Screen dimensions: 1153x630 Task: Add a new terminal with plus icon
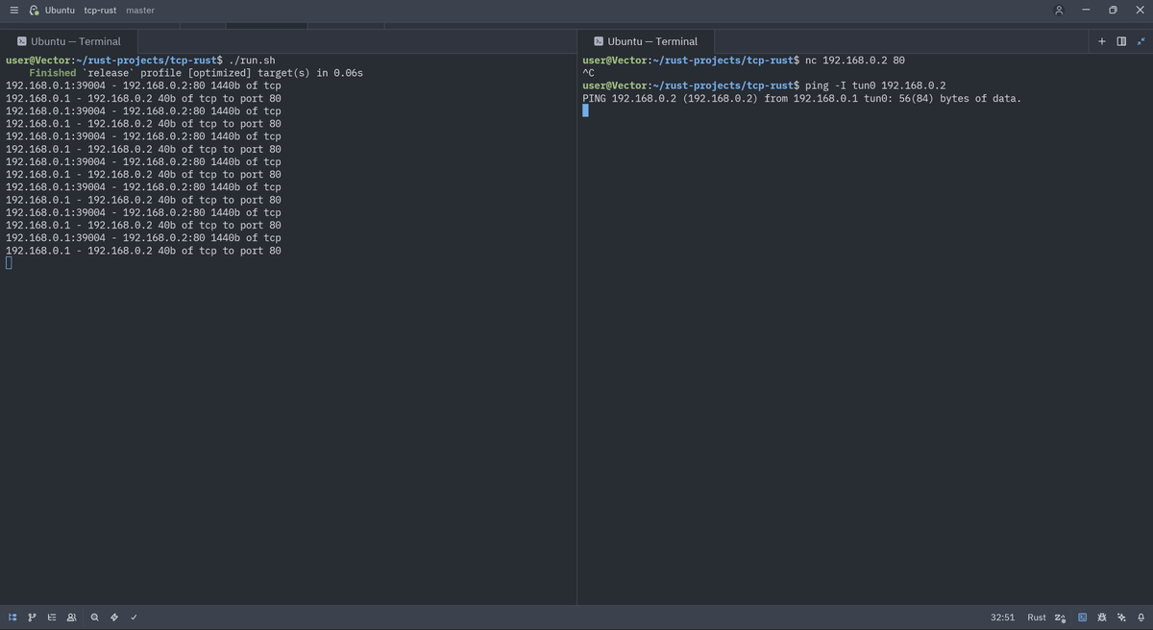(x=1102, y=41)
